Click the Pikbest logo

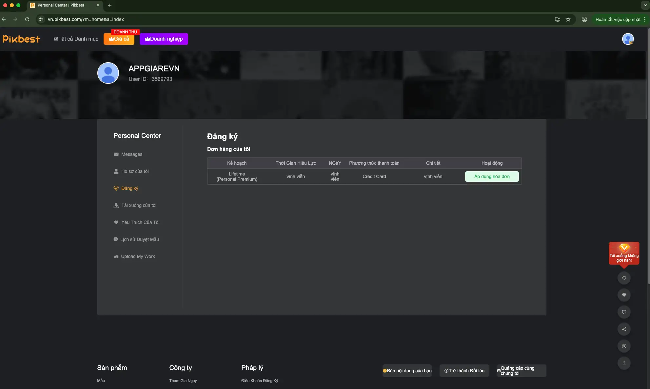point(21,39)
